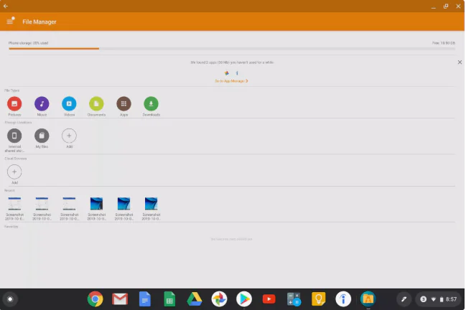This screenshot has height=310, width=466.
Task: Open the system tray clock 8:57
Action: pyautogui.click(x=451, y=299)
